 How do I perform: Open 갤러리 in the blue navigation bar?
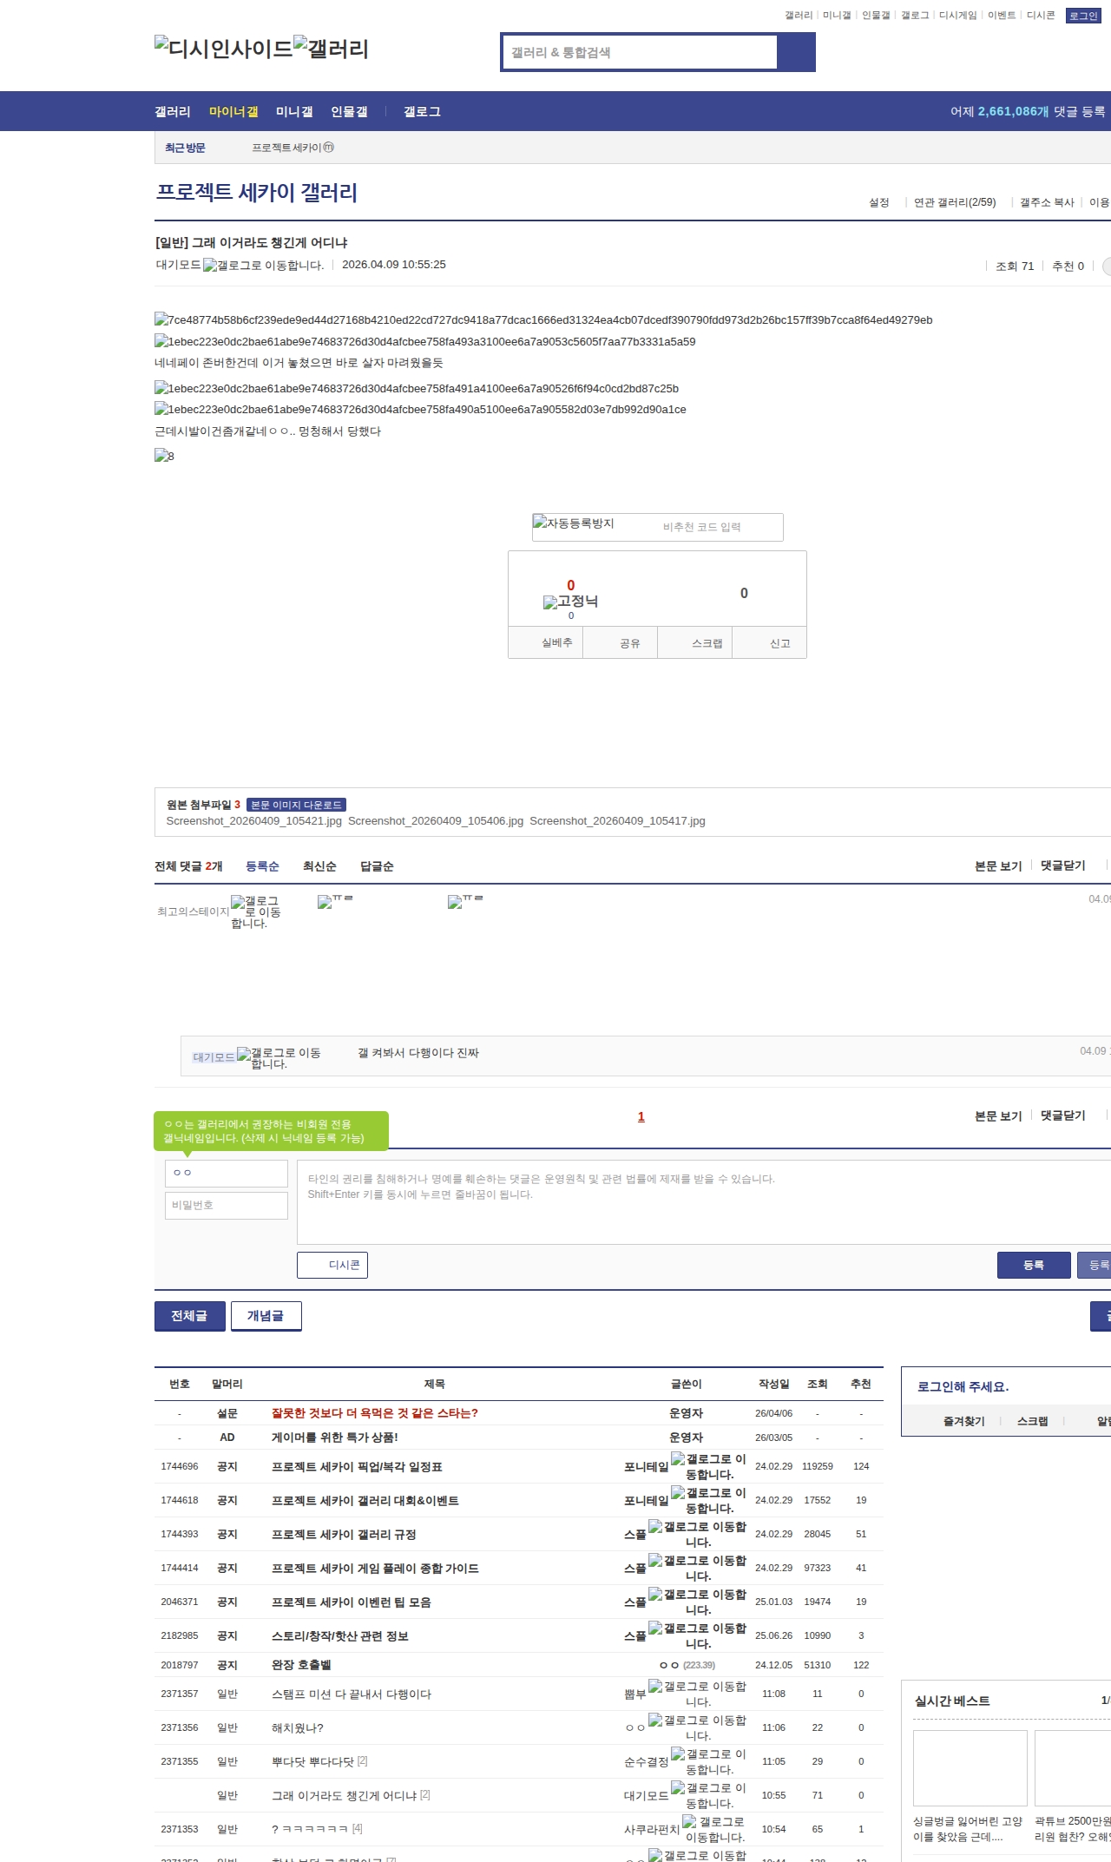[173, 112]
